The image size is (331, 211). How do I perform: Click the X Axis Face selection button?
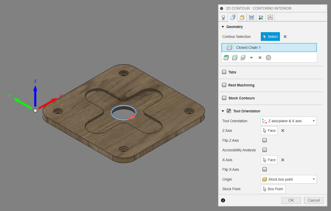tap(269, 160)
